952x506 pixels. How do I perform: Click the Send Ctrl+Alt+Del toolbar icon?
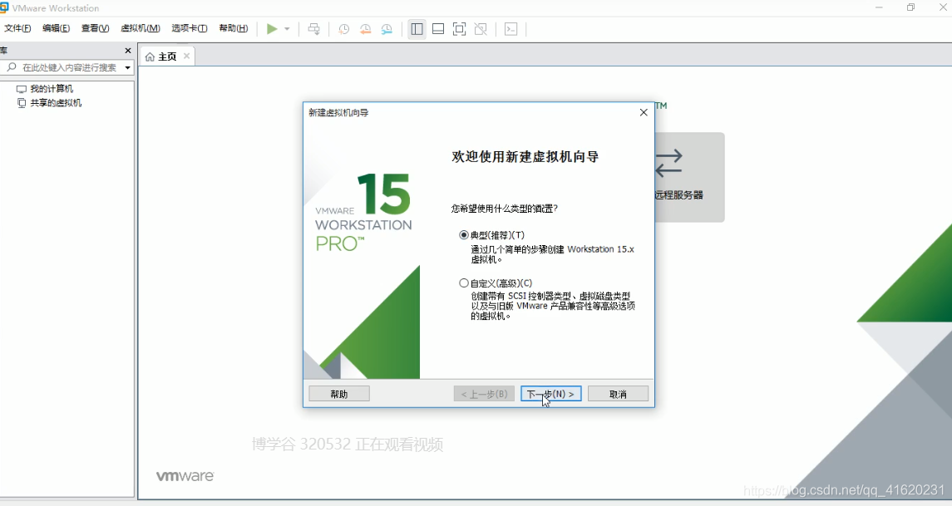point(314,29)
